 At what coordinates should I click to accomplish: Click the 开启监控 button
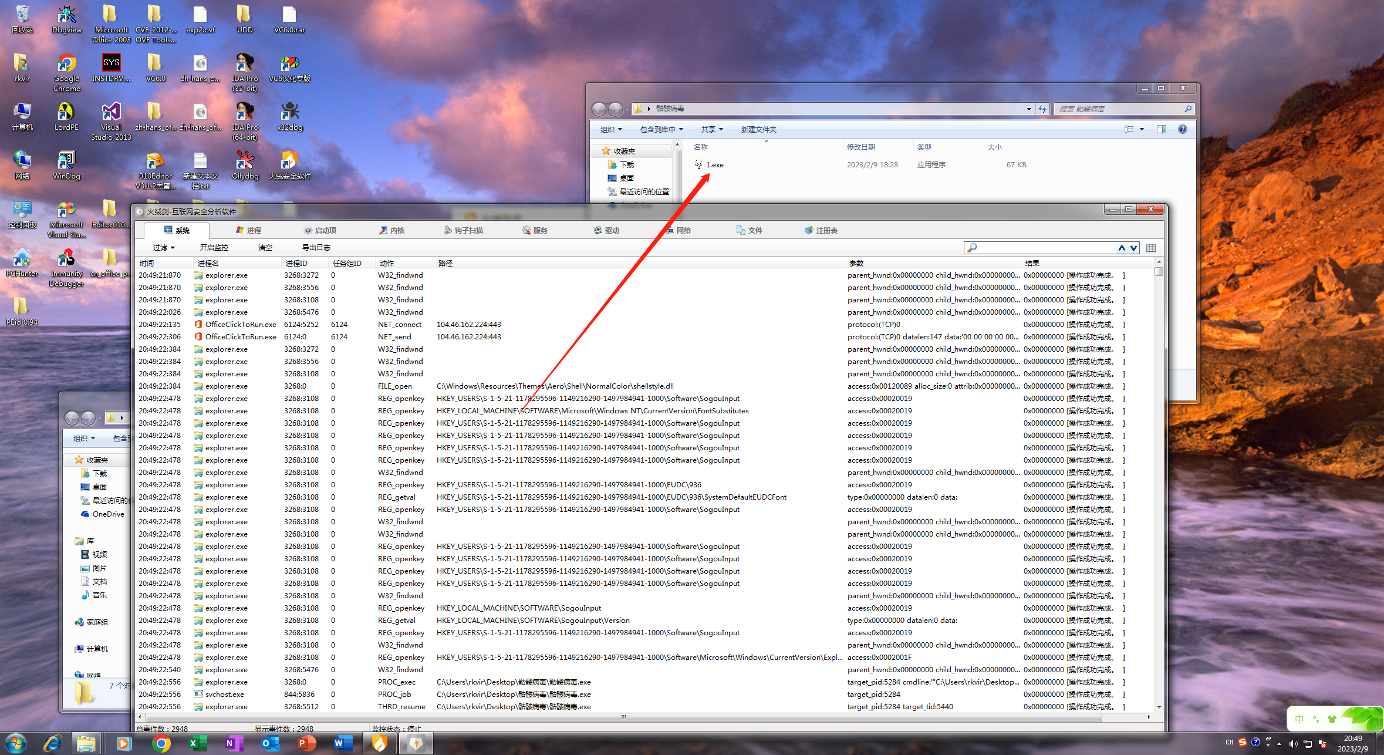pos(214,248)
